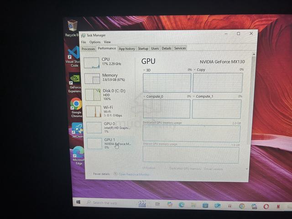Select GPU 1 NVIDIA GeForce entry
This screenshot has width=292, height=219.
click(x=111, y=144)
